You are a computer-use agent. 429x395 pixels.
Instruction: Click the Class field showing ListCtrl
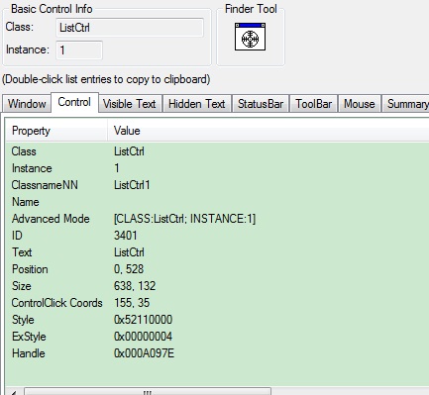pos(130,28)
